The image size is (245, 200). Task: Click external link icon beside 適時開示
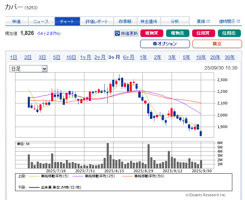click(x=238, y=22)
